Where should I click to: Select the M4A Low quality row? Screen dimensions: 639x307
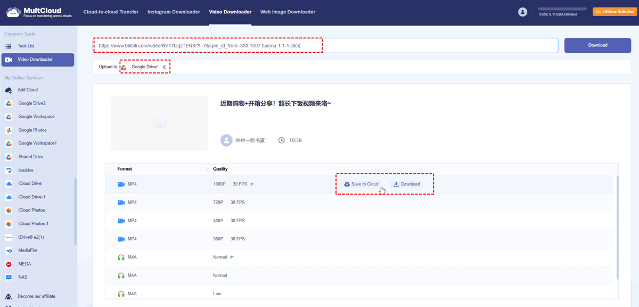pyautogui.click(x=359, y=293)
